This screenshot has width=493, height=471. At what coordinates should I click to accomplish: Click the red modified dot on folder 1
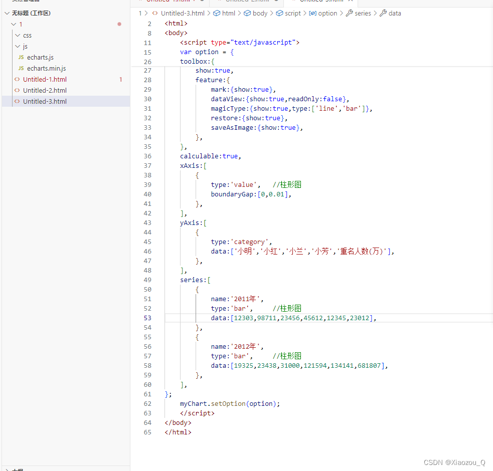click(119, 24)
